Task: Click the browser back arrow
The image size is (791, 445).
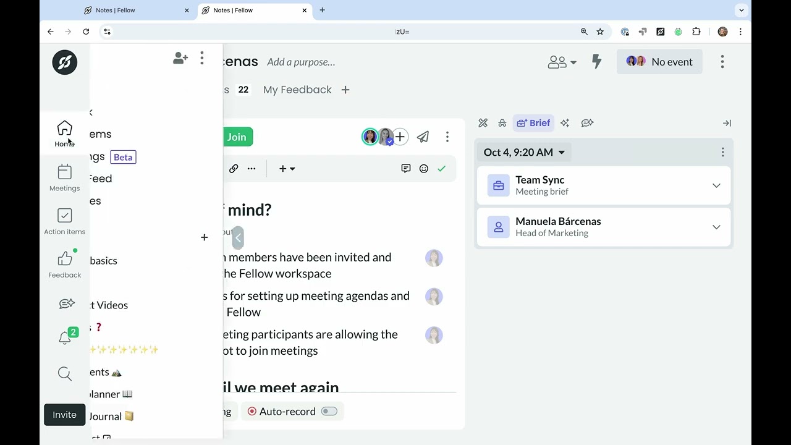Action: point(51,32)
